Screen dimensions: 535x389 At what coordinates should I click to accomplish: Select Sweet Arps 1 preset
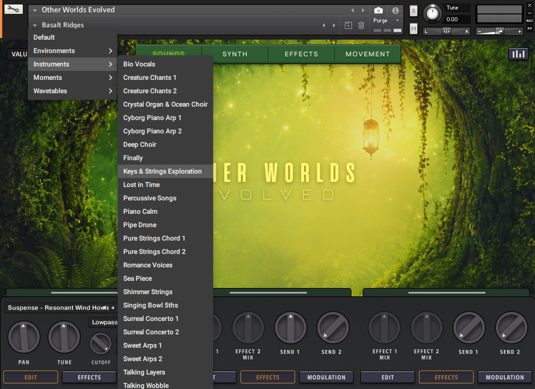tap(165, 345)
